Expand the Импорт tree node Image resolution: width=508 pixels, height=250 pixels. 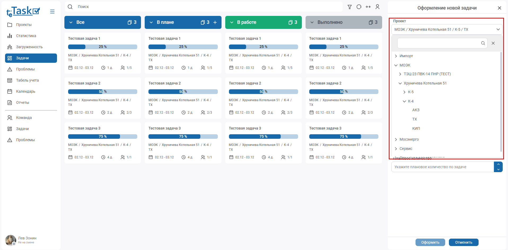396,56
